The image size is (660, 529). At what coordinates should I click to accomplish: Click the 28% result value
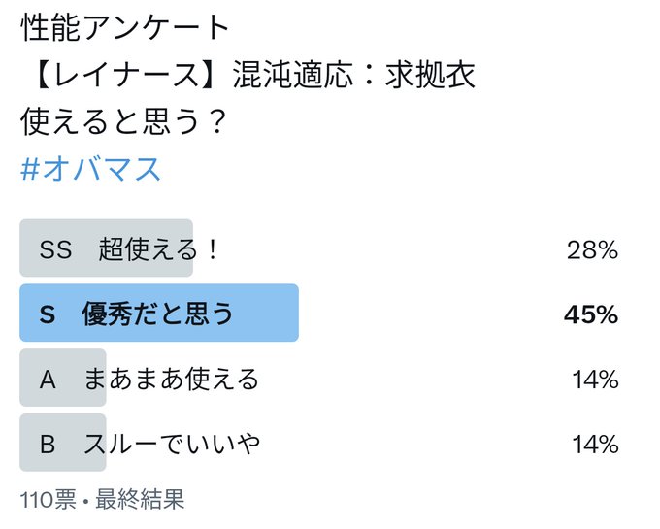[x=592, y=250]
